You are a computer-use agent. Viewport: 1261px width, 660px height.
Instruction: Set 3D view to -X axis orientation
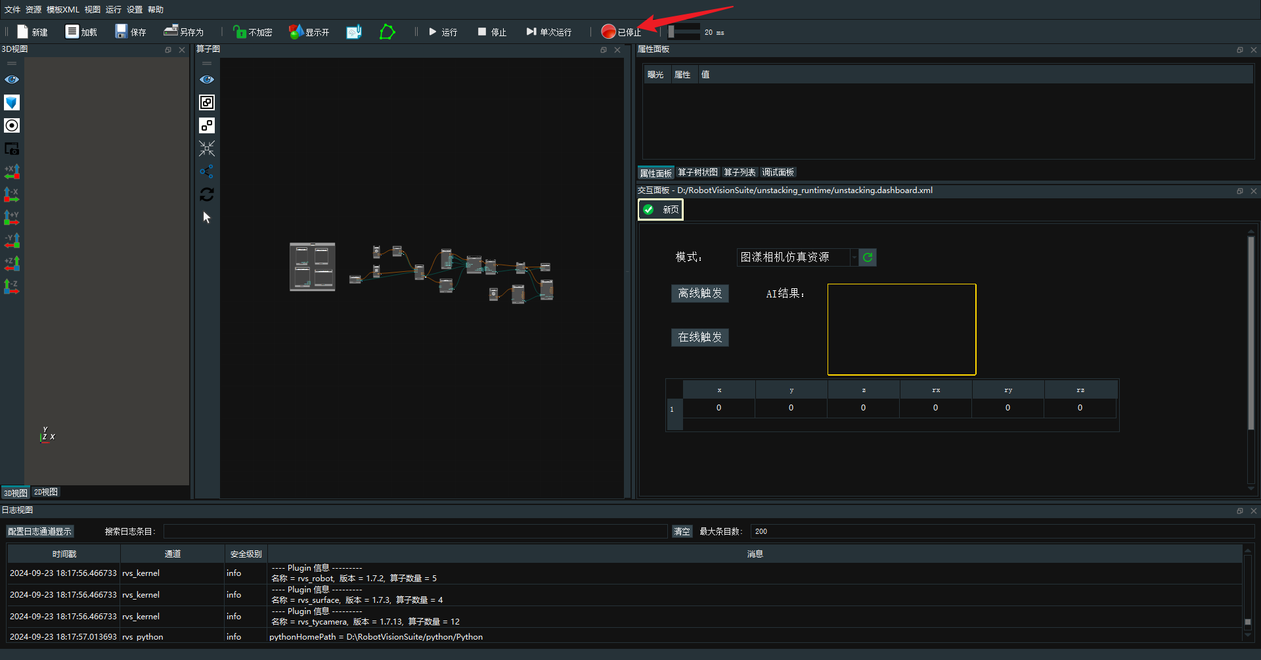pos(12,194)
